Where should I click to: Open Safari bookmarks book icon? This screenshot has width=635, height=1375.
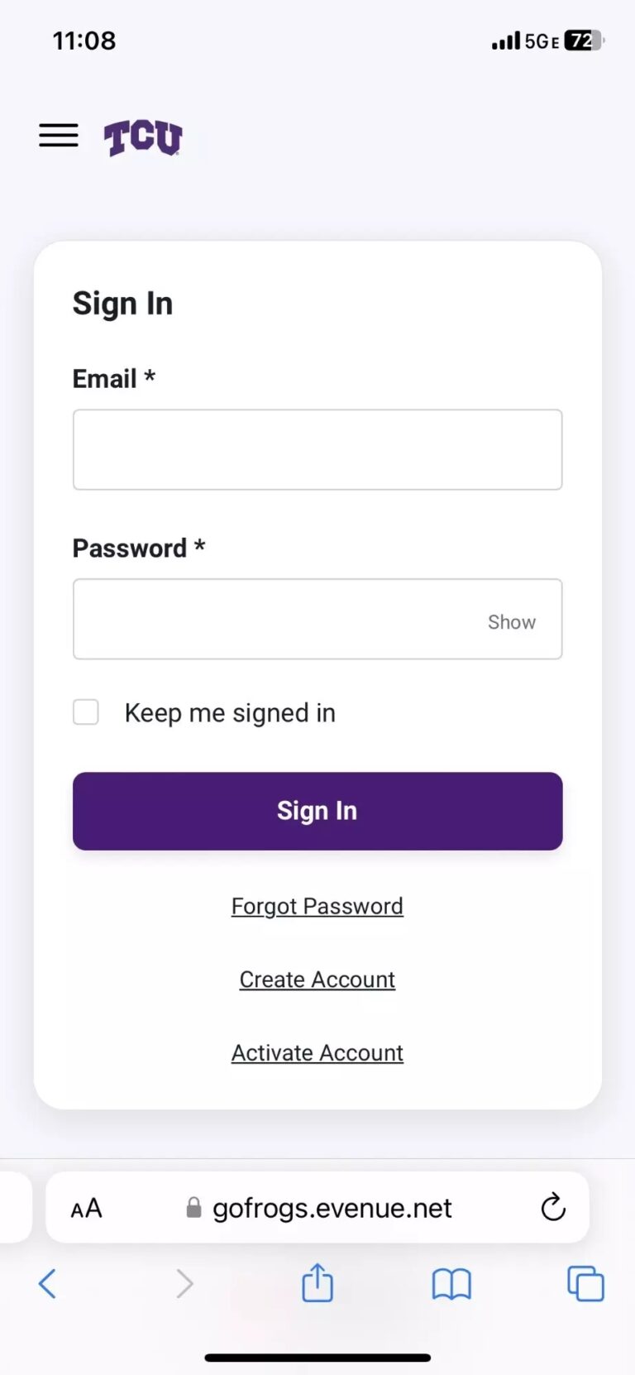pos(451,1284)
